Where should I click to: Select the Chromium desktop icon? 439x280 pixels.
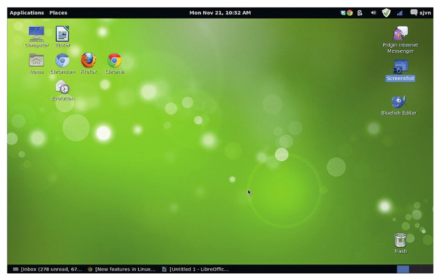(x=62, y=61)
